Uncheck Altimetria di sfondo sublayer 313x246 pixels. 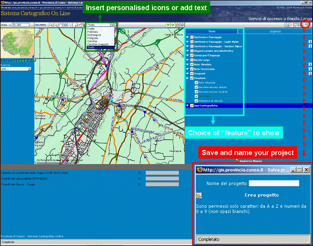point(196,101)
